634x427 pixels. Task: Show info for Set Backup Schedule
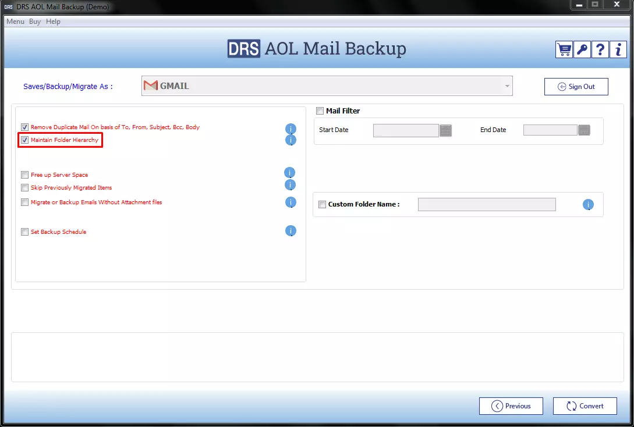[x=291, y=231]
